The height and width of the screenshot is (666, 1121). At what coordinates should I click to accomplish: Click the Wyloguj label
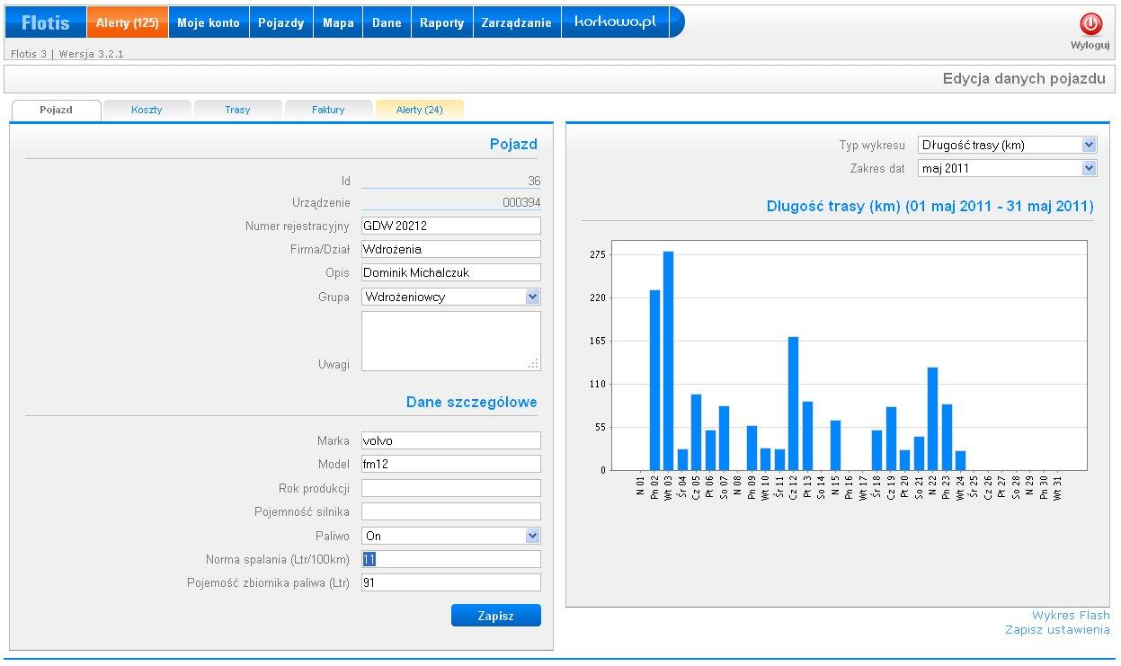pos(1090,45)
